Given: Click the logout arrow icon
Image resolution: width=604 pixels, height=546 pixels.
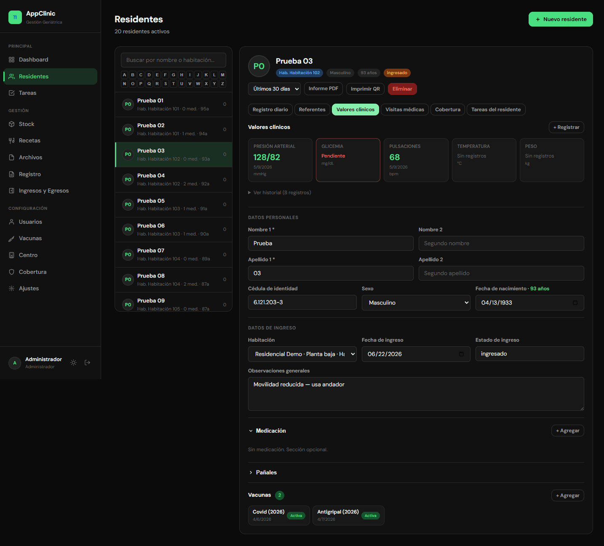Looking at the screenshot, I should 88,363.
